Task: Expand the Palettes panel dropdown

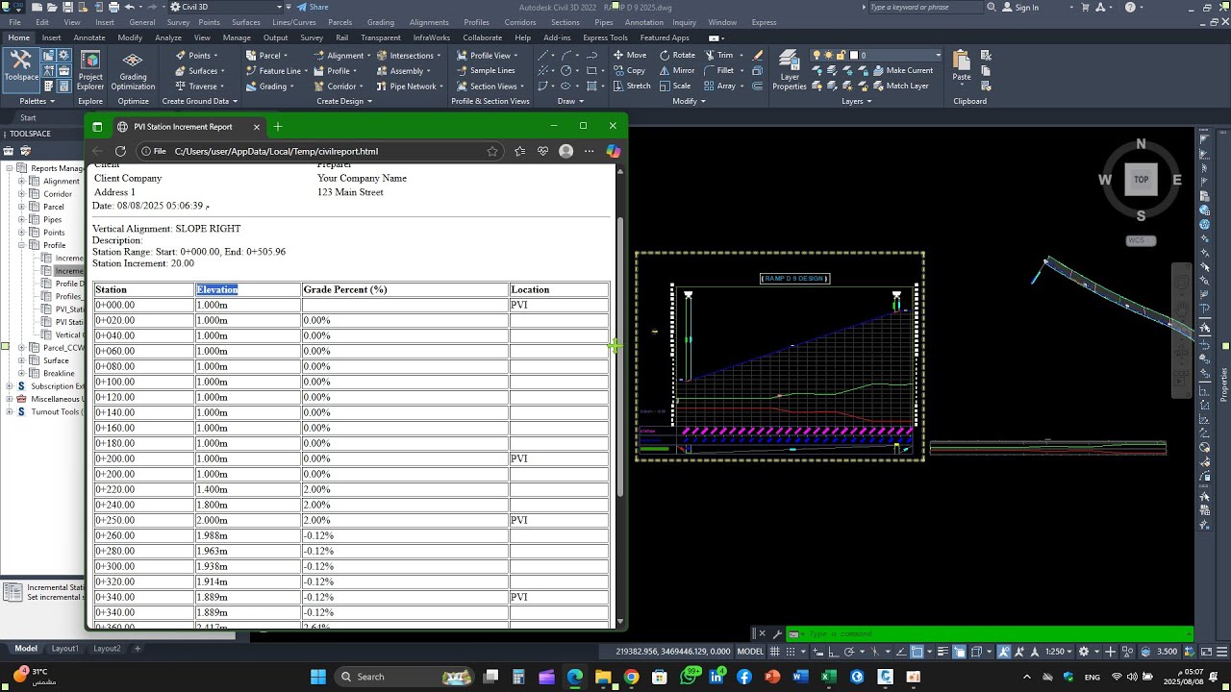Action: point(38,101)
